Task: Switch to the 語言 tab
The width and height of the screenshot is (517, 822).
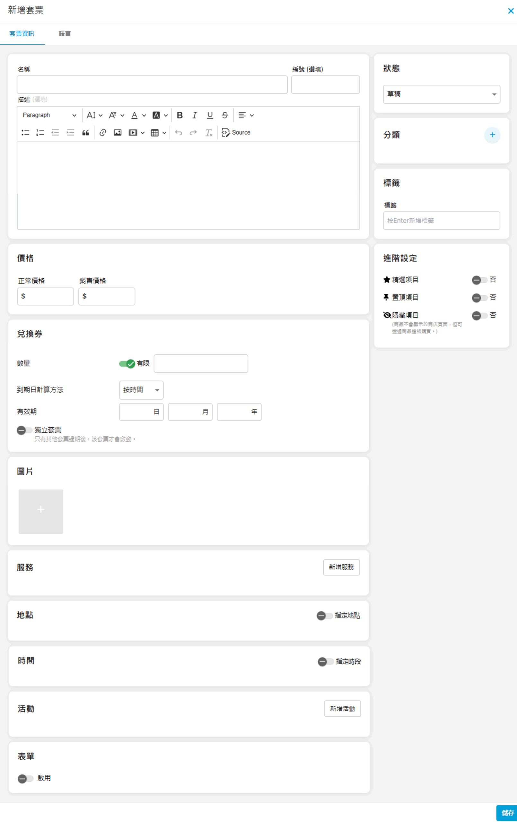Action: pyautogui.click(x=65, y=33)
